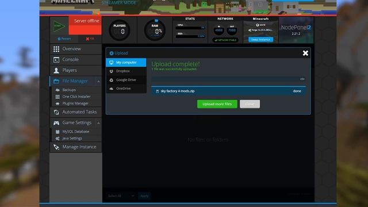
Task: Open One Click Installer entry
Action: pos(76,97)
